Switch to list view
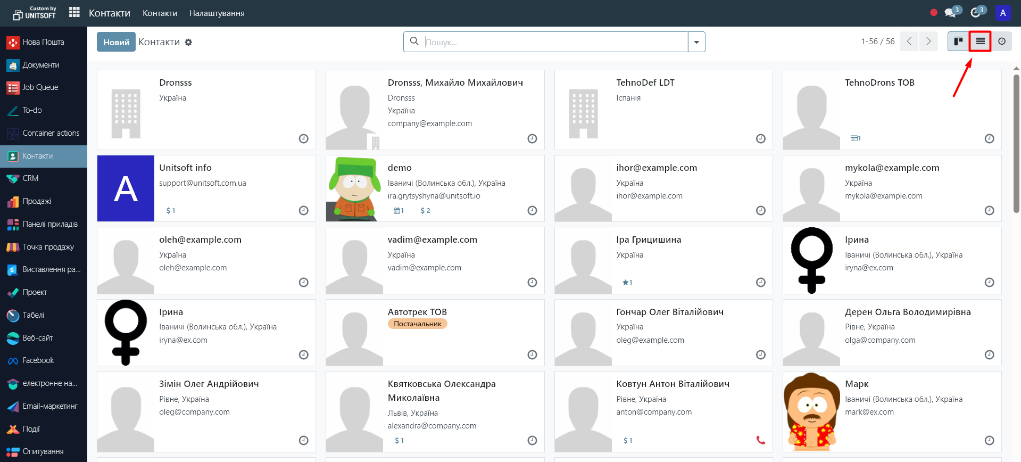The image size is (1021, 462). pyautogui.click(x=980, y=42)
